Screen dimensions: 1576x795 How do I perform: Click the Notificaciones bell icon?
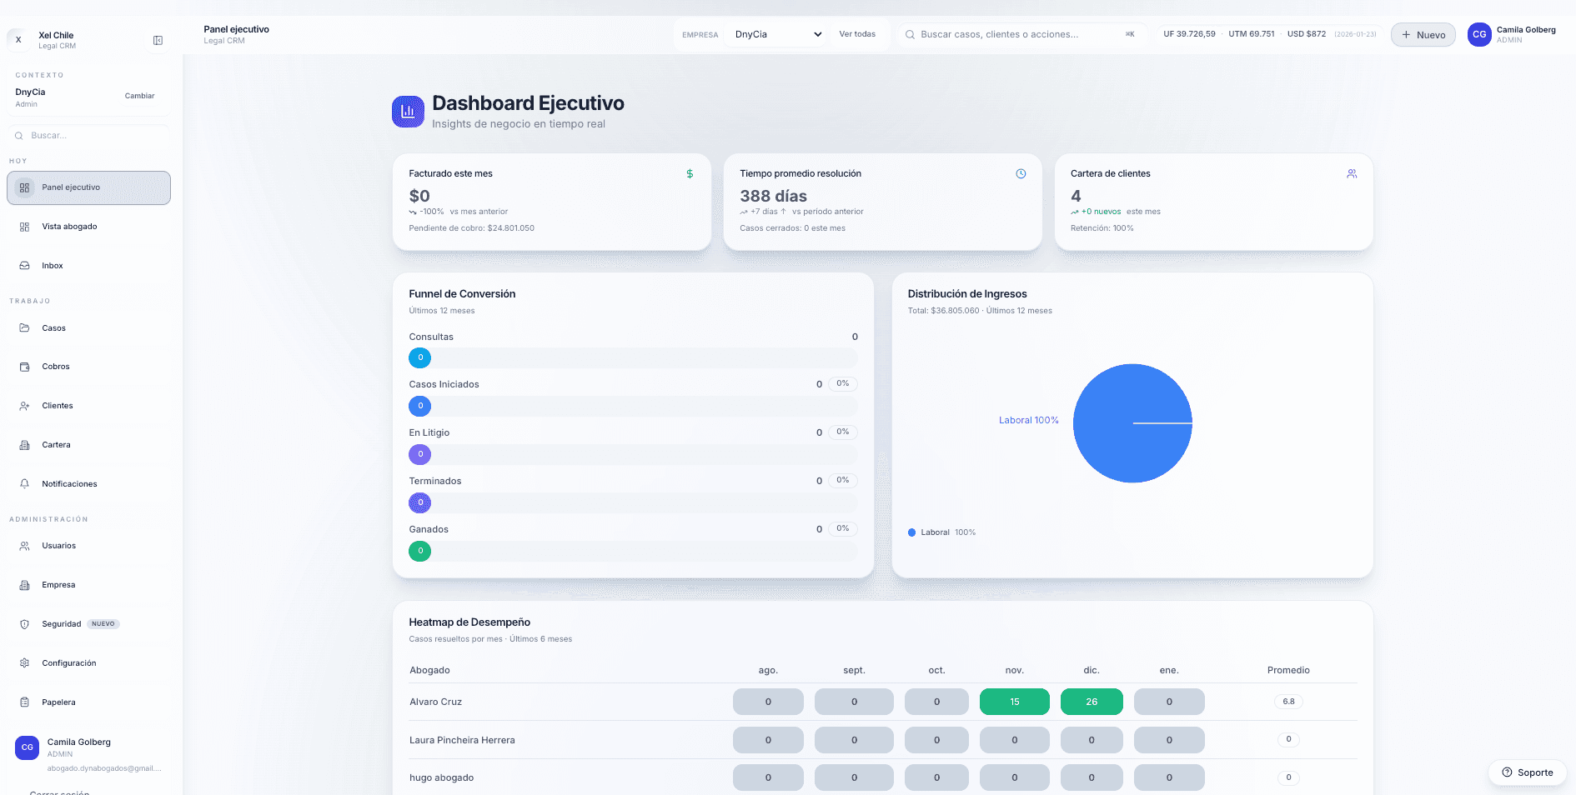tap(24, 484)
